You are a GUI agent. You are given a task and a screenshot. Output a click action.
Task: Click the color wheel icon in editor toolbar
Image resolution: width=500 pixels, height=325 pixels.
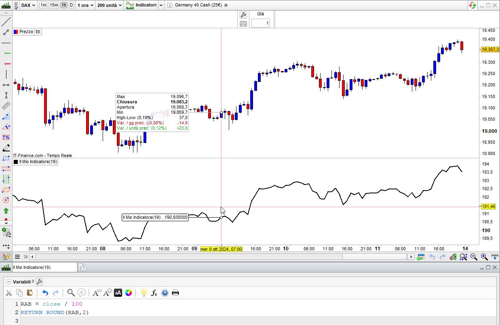click(129, 293)
